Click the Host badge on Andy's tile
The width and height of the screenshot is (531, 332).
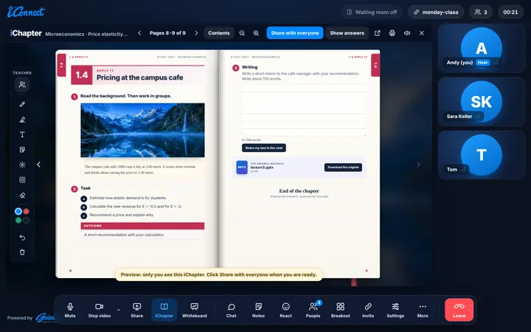click(482, 62)
